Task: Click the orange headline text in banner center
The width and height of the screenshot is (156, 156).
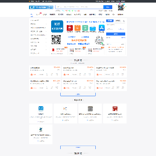Action: click(x=79, y=40)
